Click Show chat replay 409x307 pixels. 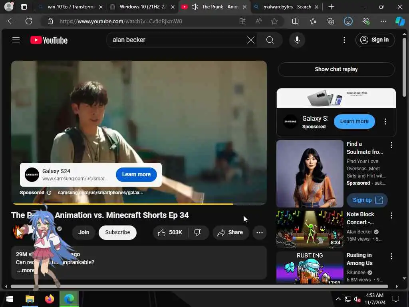click(336, 69)
